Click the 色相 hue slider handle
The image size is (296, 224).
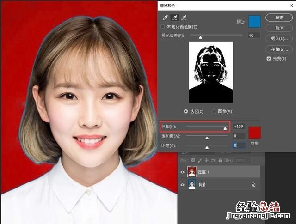point(225,127)
